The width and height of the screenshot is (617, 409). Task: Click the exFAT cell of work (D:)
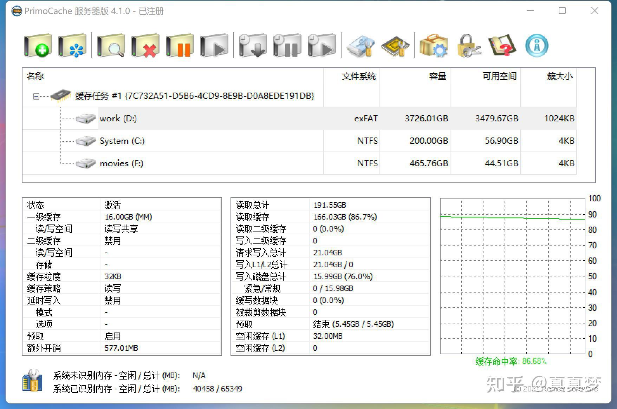coord(366,118)
